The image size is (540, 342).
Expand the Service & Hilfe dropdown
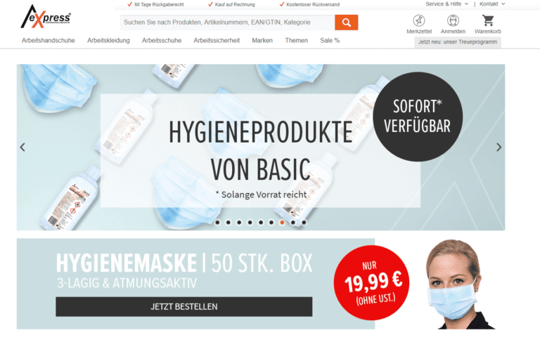tap(446, 4)
